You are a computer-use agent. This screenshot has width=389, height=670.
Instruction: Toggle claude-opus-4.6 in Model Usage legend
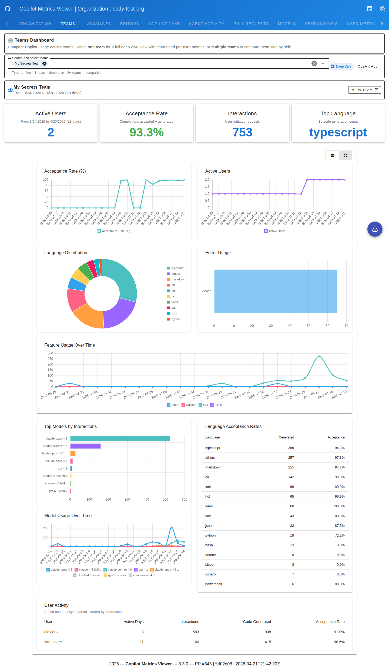[59, 569]
